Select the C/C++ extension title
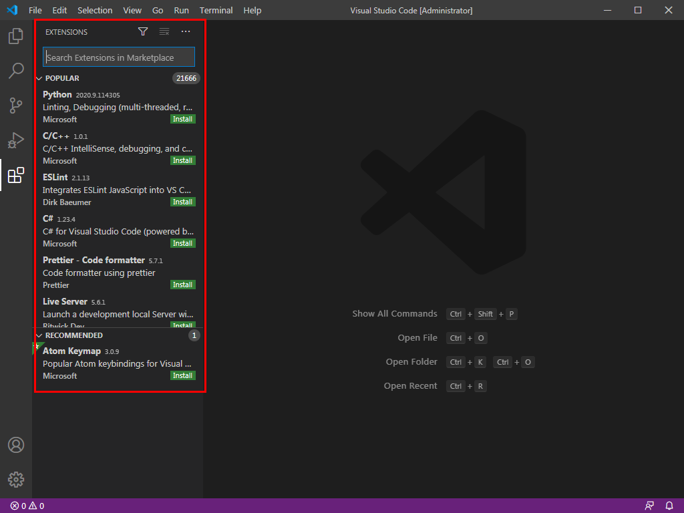This screenshot has width=684, height=513. coord(56,136)
